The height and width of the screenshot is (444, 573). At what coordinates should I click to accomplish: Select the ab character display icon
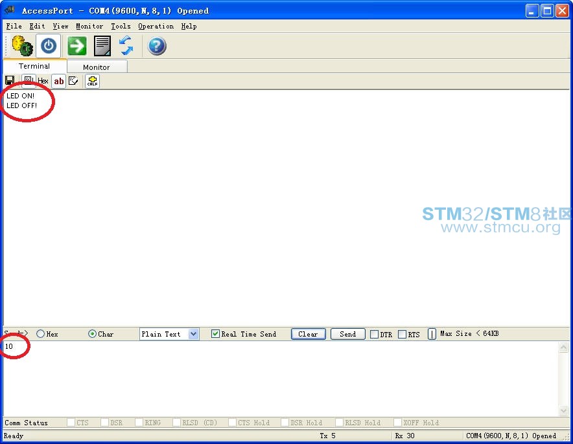(58, 80)
